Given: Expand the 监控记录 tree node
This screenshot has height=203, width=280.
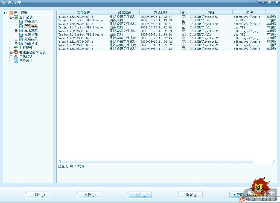Looking at the screenshot, I should (11, 48).
